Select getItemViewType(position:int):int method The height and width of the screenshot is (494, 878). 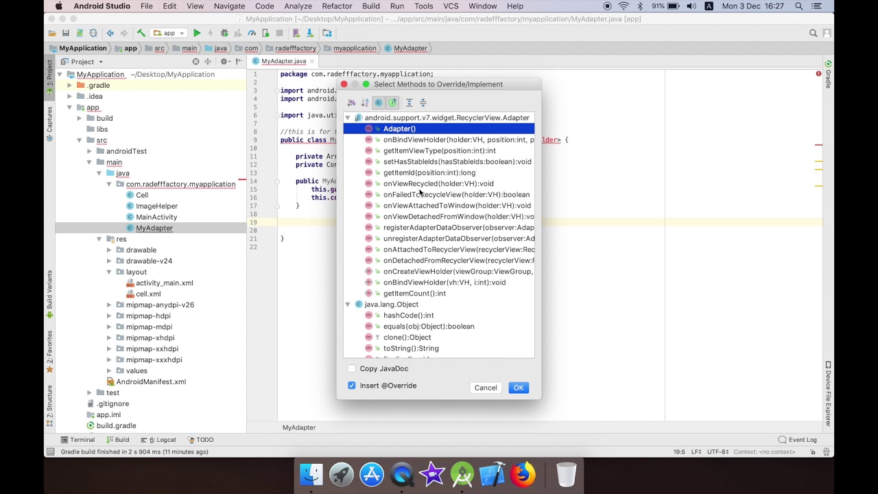pos(439,151)
